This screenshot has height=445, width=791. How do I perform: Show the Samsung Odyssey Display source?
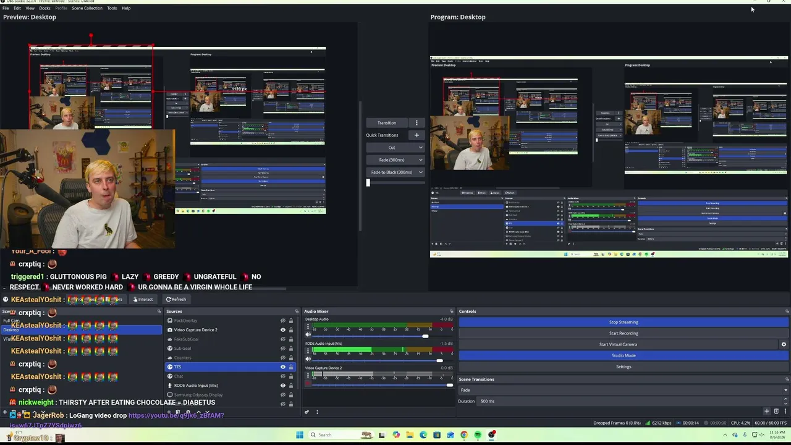(283, 395)
